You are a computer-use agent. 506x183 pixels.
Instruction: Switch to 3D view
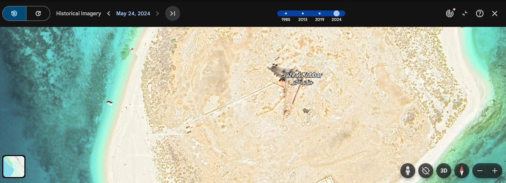click(444, 171)
